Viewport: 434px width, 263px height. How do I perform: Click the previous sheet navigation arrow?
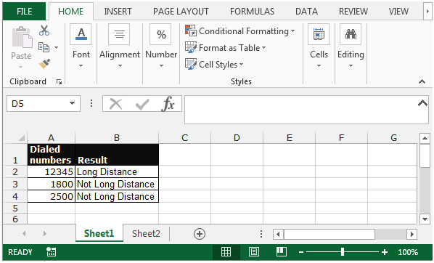pos(24,234)
